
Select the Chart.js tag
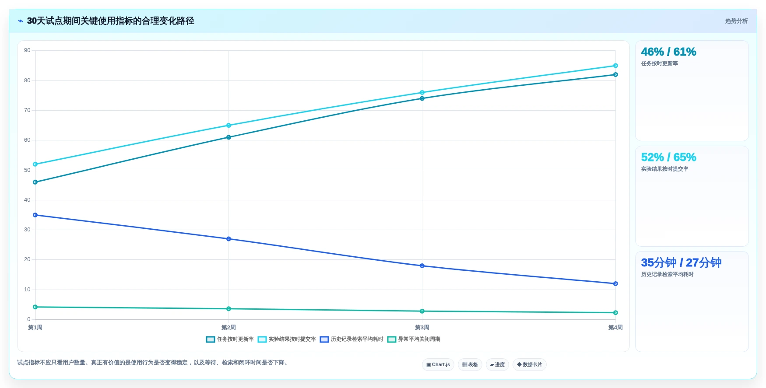coord(438,365)
